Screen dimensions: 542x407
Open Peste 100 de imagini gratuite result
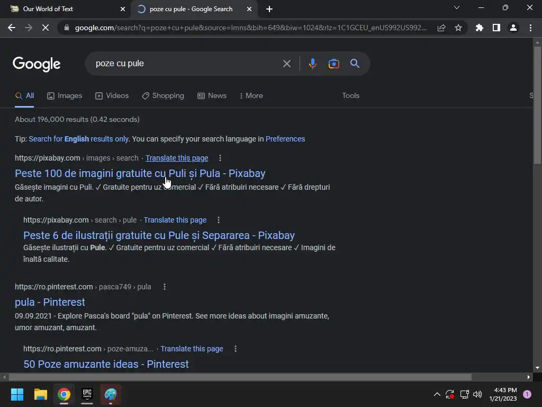click(140, 173)
